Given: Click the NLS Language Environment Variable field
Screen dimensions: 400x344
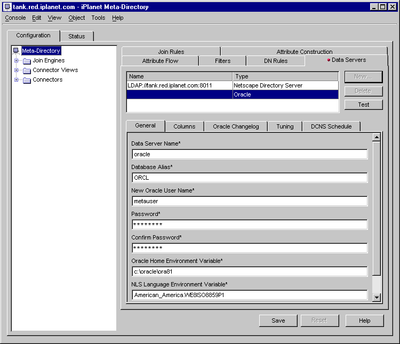Looking at the screenshot, I should [x=250, y=295].
